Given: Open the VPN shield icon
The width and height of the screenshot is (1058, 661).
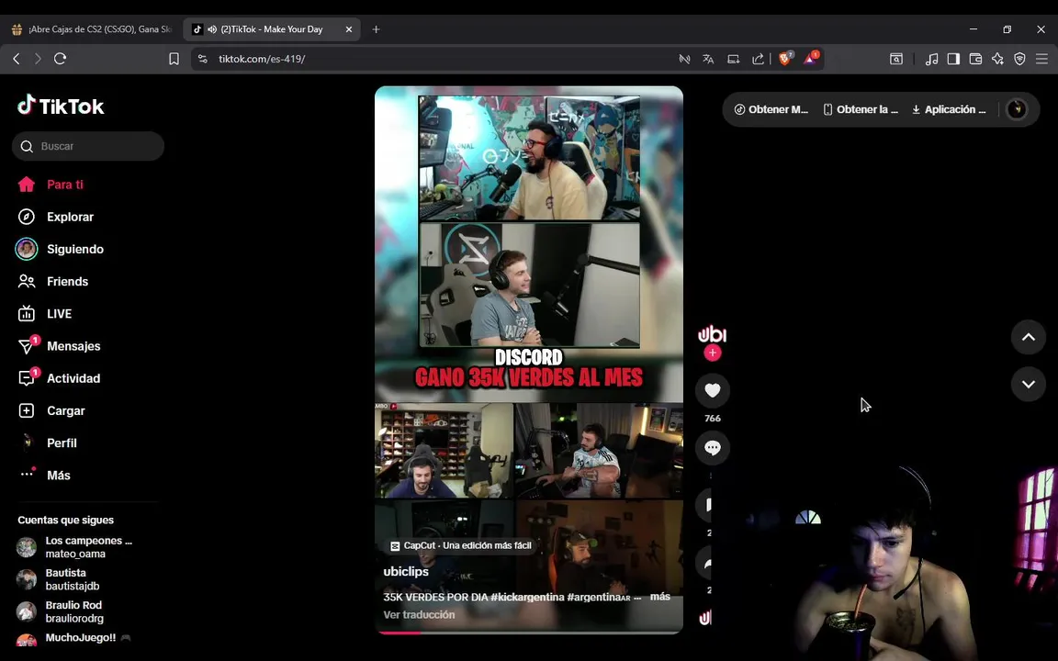Looking at the screenshot, I should click(1019, 59).
